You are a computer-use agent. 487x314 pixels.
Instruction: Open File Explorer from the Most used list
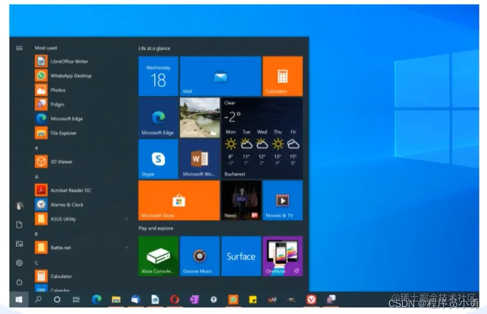pos(82,133)
